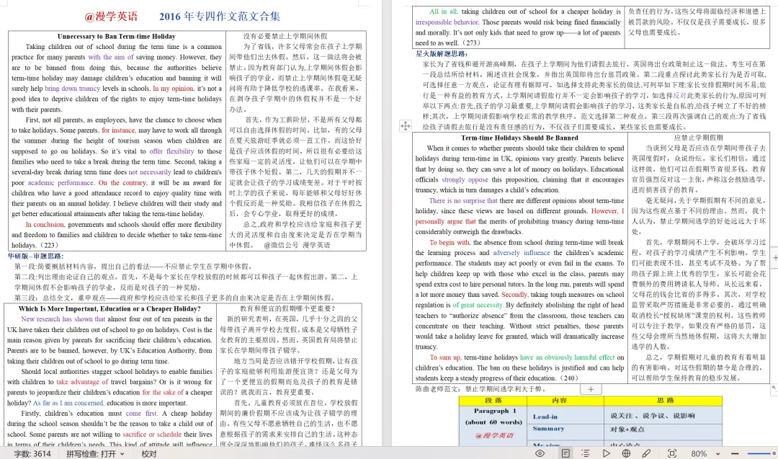The width and height of the screenshot is (778, 459).
Task: Click heading 'Which Is More Important, Education or a Cheaper Holiday?'
Action: click(109, 308)
